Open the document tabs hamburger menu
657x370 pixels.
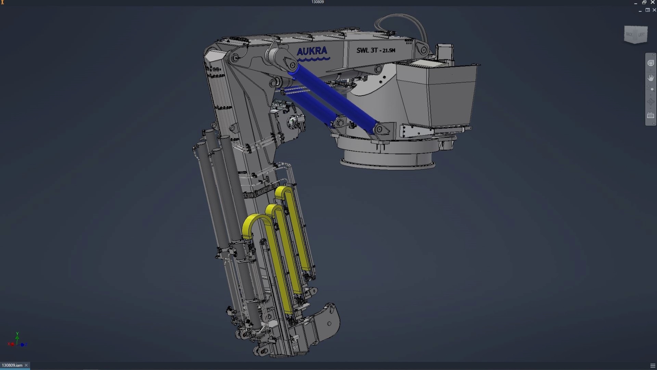tap(652, 366)
